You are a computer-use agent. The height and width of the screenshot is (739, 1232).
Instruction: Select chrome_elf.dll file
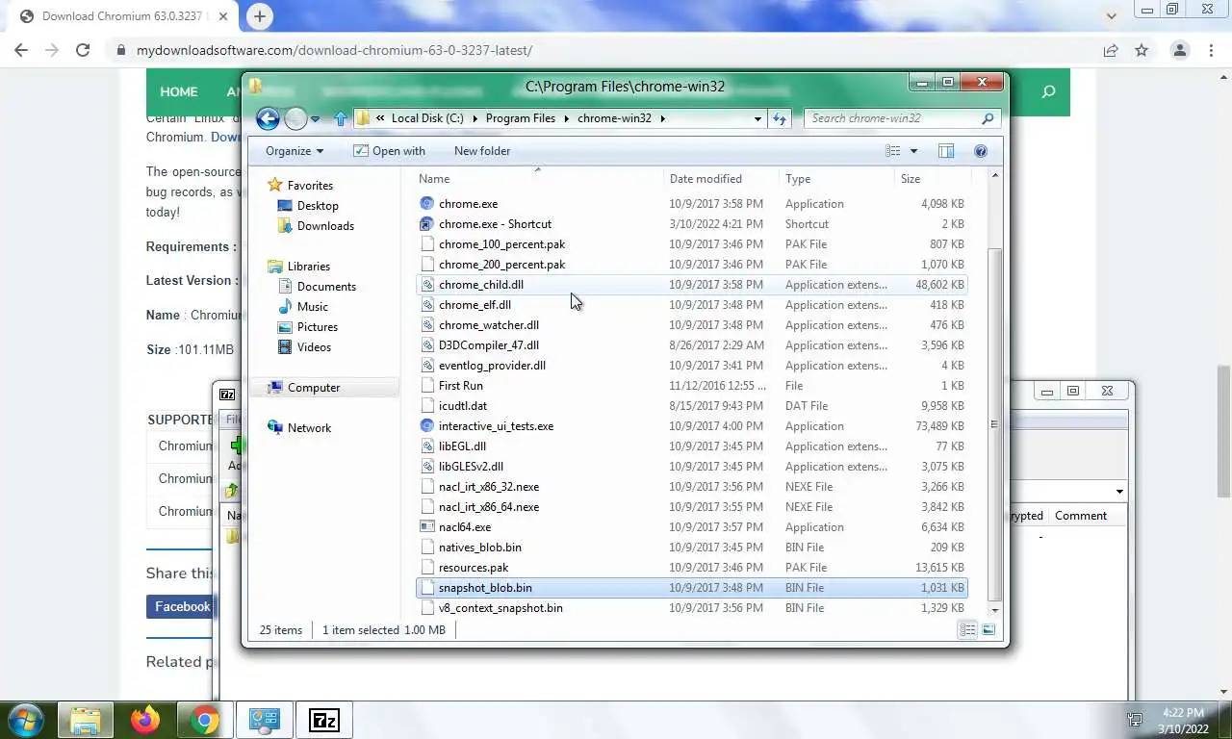pyautogui.click(x=475, y=304)
